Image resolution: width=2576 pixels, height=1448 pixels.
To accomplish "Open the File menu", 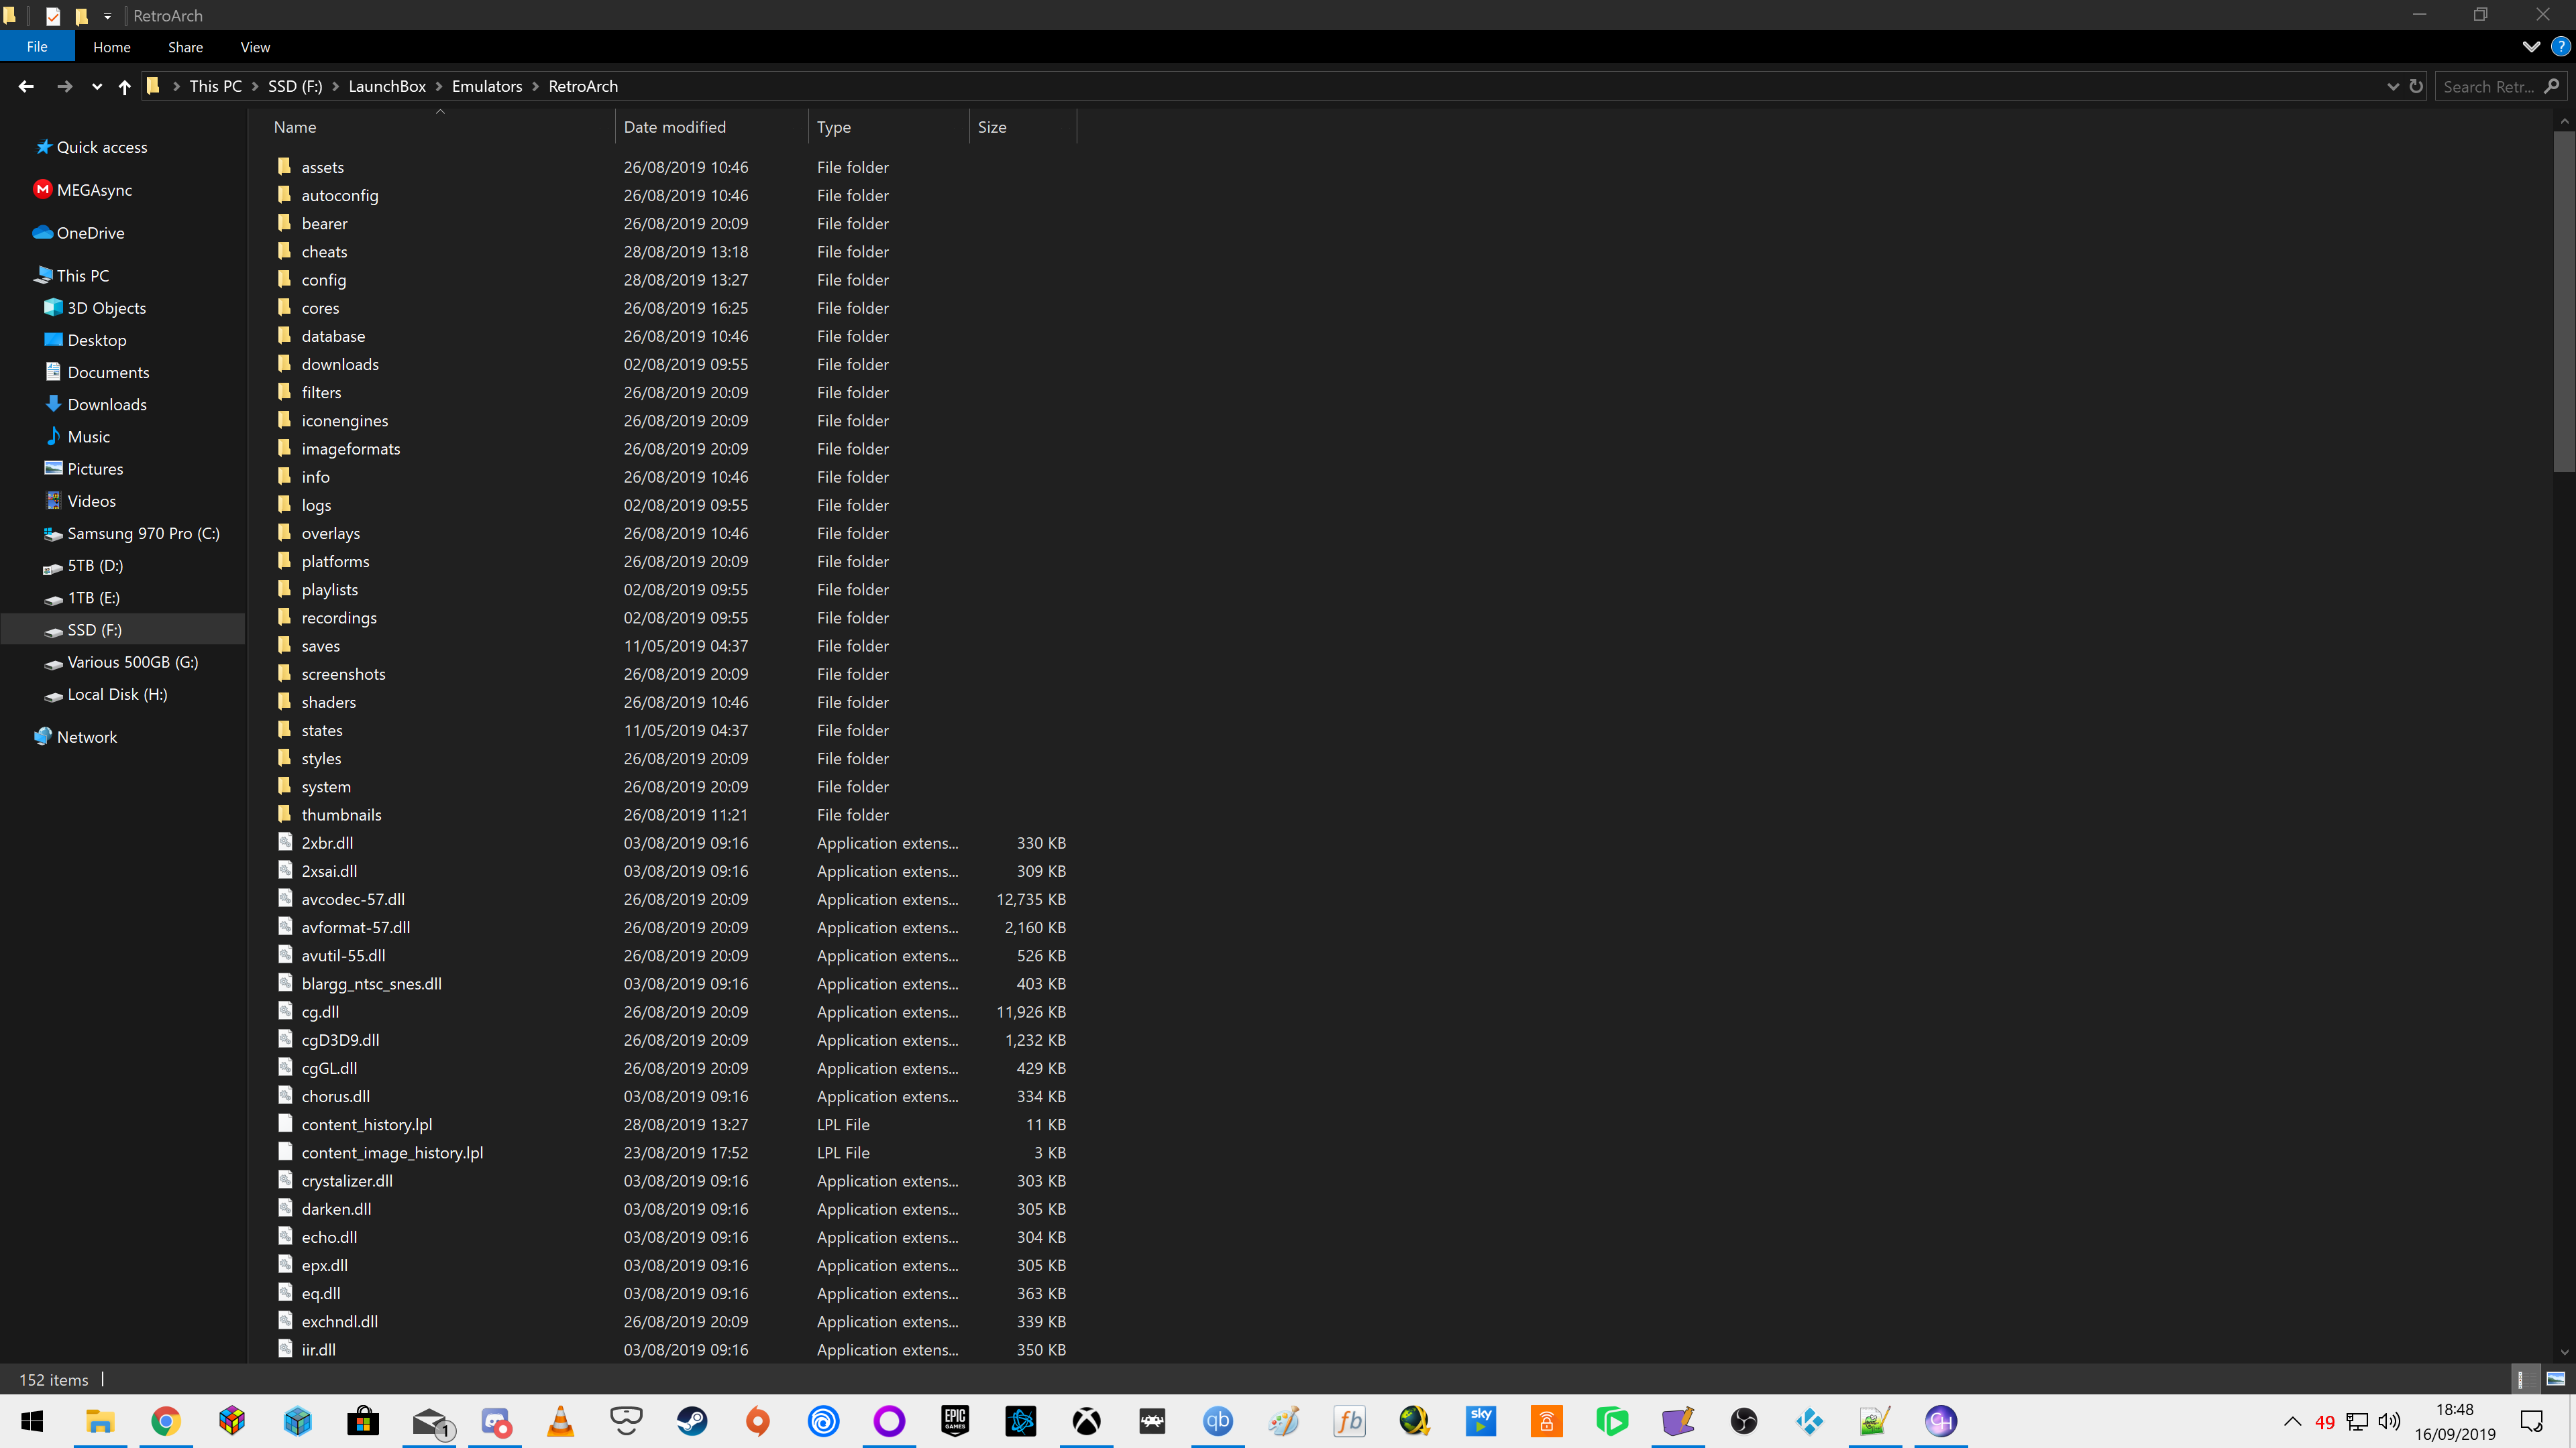I will pyautogui.click(x=37, y=47).
